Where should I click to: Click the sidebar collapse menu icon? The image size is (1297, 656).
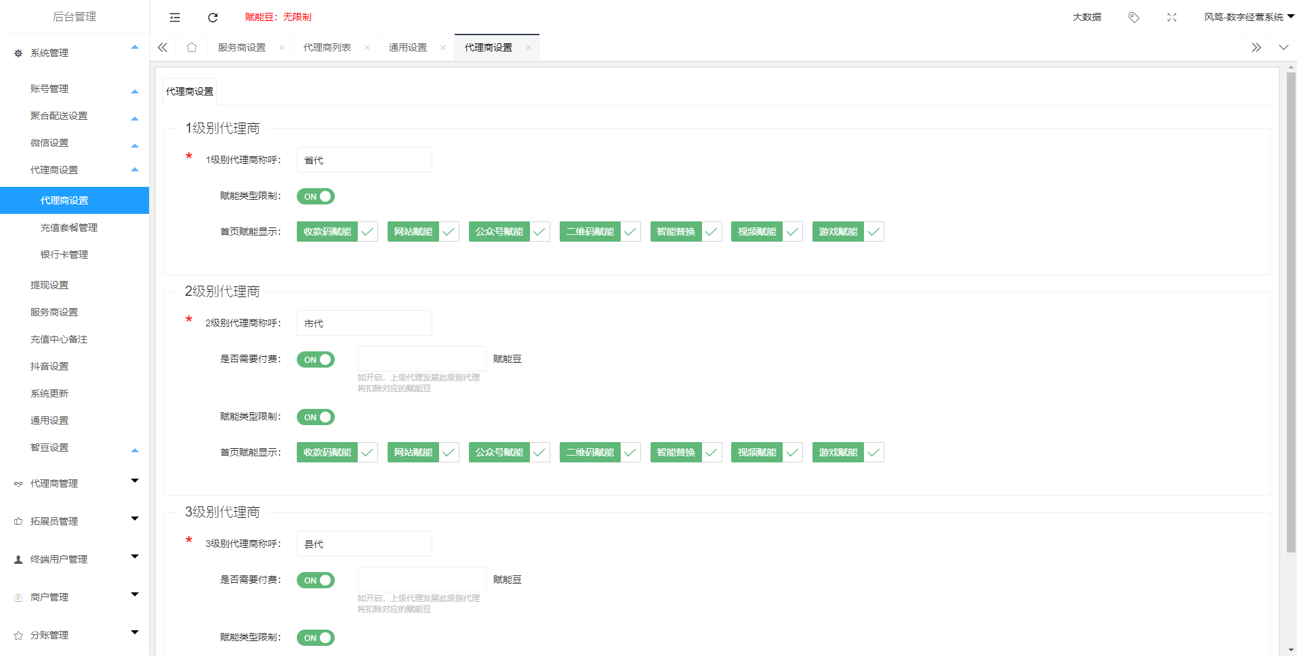click(x=175, y=18)
